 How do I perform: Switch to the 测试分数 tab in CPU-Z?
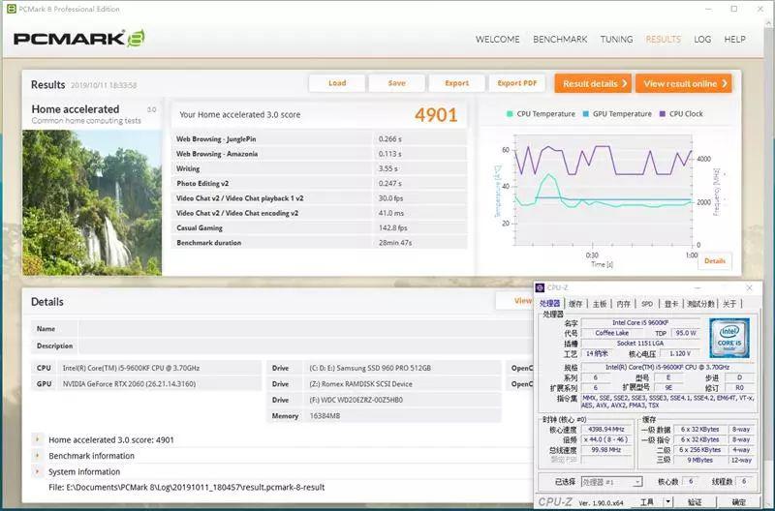(x=700, y=304)
